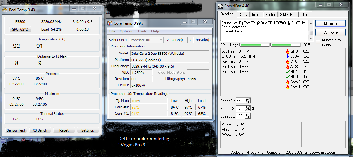Switch to the Info tab in SpeedFan
This screenshot has height=157, width=353.
(x=255, y=15)
